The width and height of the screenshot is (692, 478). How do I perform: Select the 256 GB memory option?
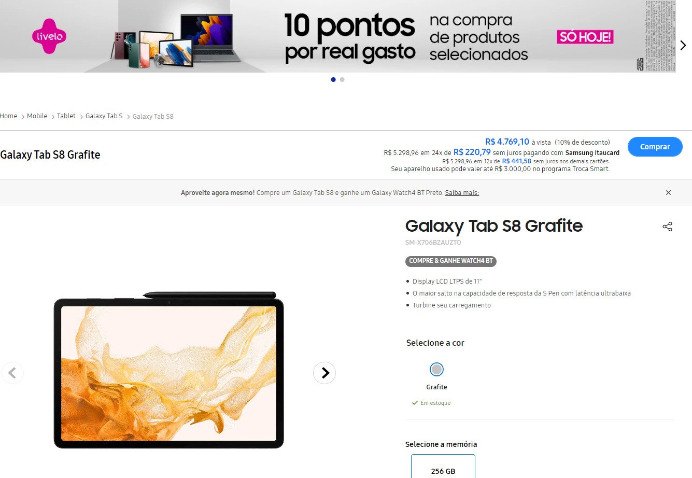(x=443, y=467)
